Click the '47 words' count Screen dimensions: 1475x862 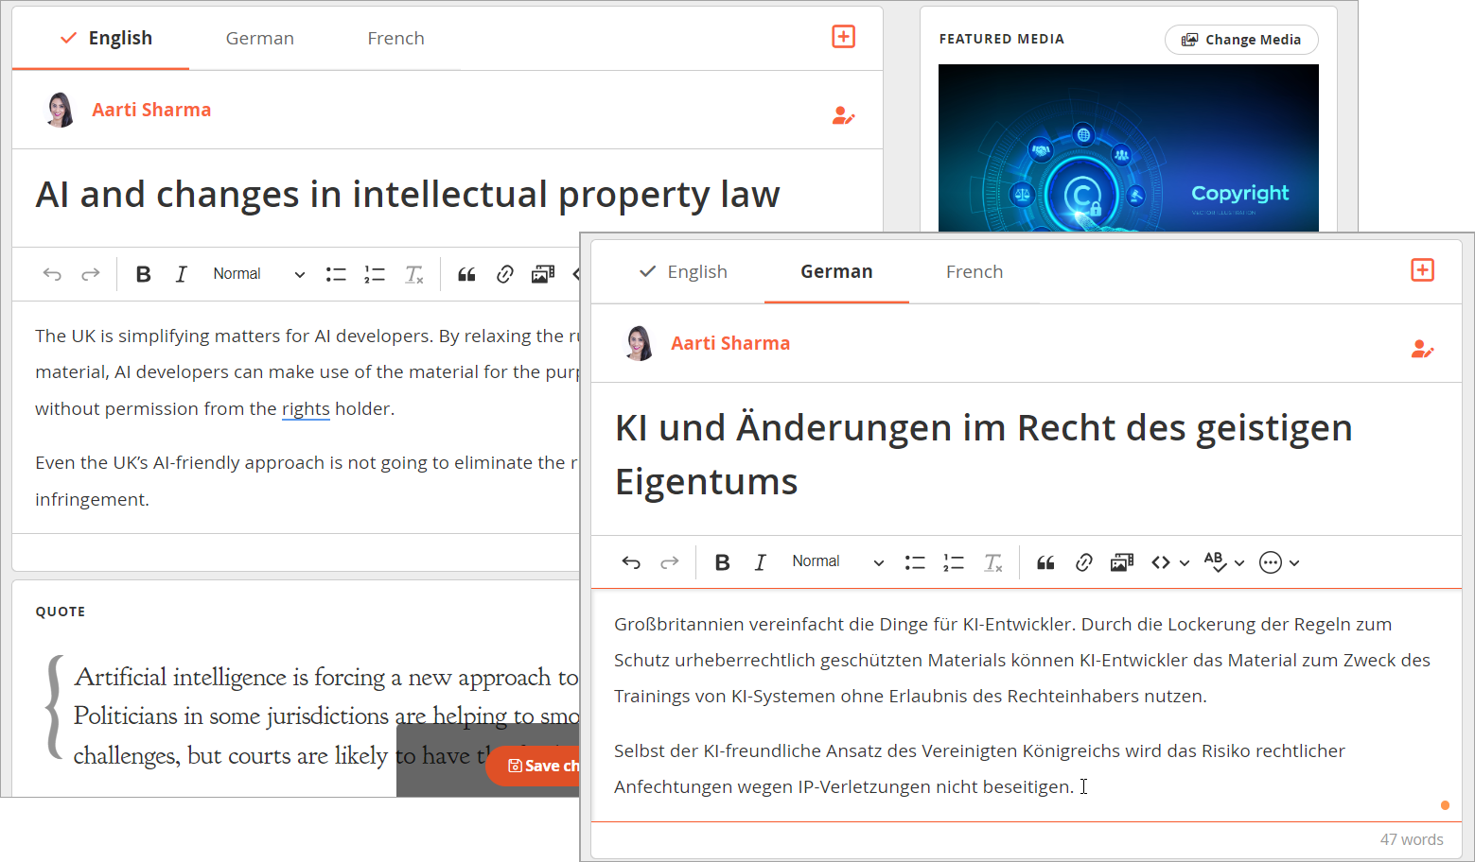click(1412, 839)
